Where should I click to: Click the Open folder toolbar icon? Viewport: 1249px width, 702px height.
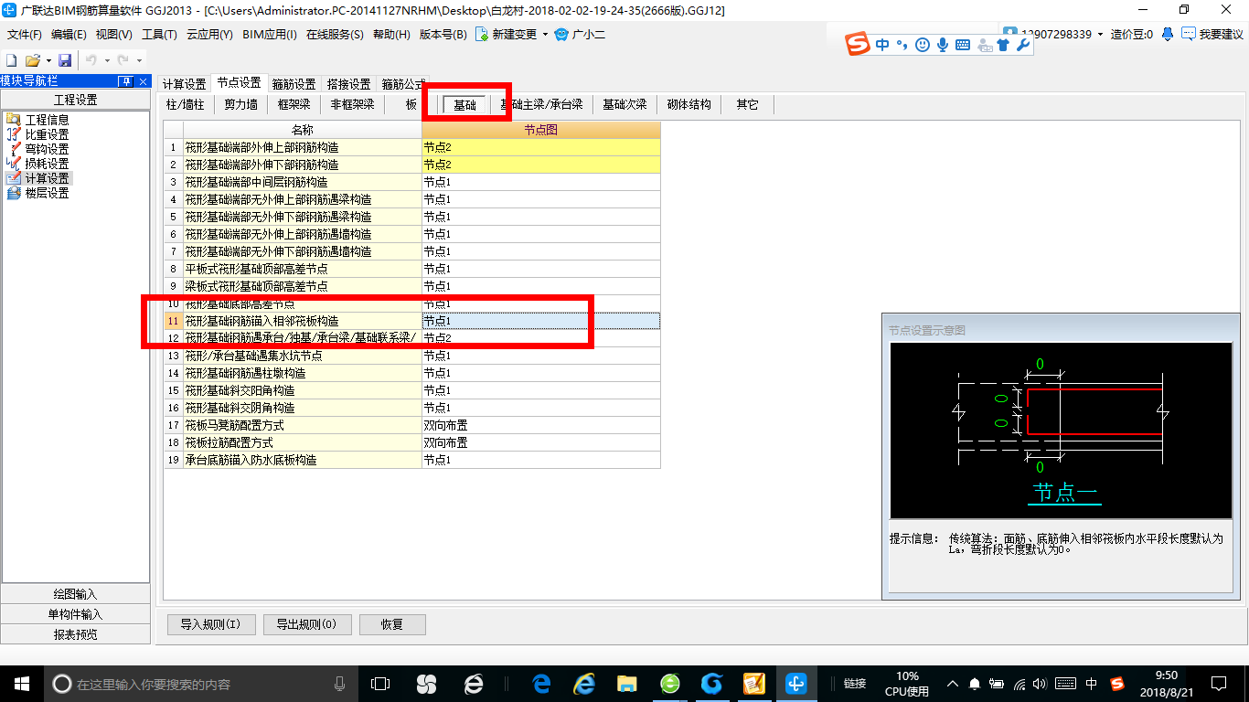click(x=32, y=60)
